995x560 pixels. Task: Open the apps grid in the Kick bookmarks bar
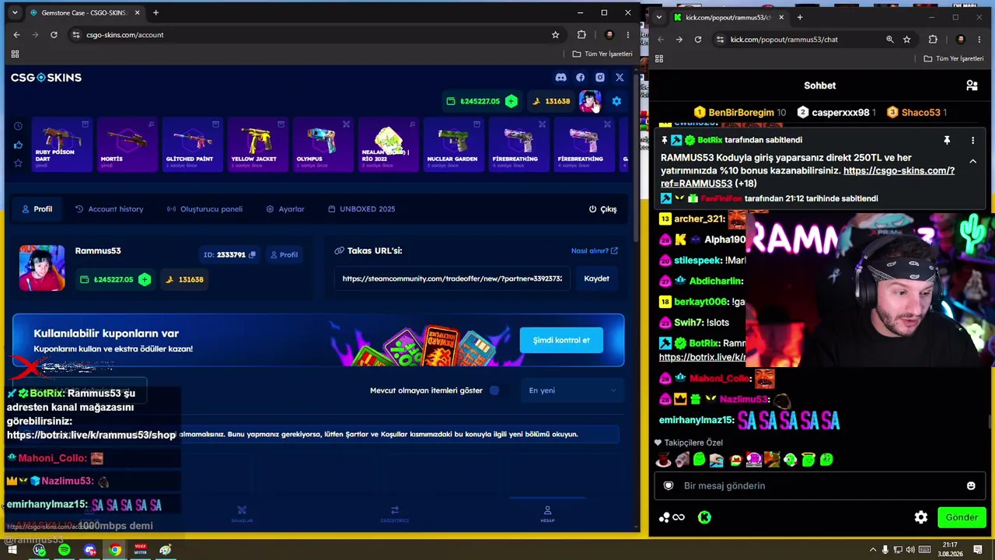click(x=659, y=58)
